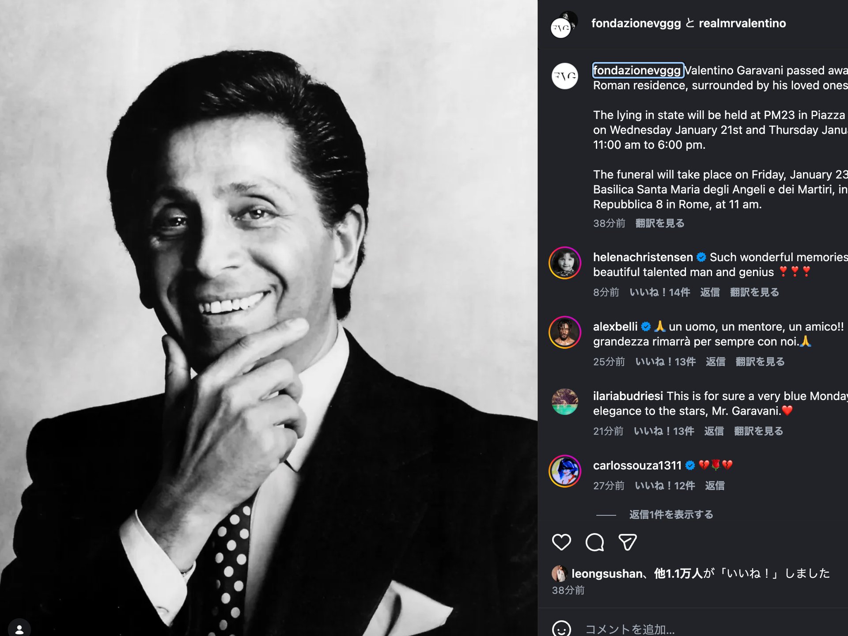848x636 pixels.
Task: Reply to ilariabudriesi's comment
Action: point(713,431)
